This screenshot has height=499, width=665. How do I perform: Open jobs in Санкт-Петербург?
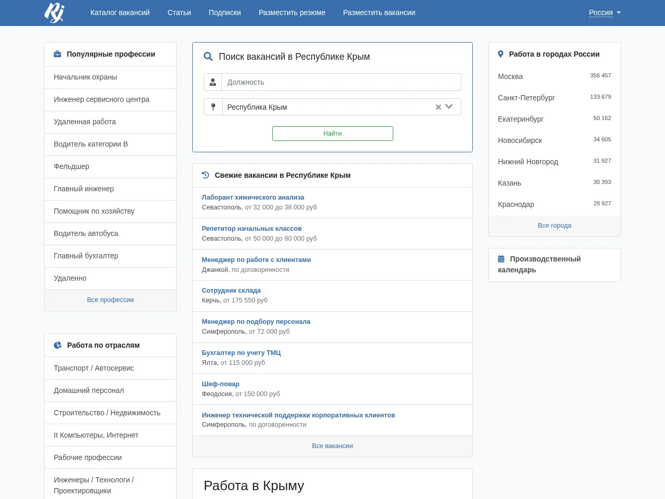[x=526, y=98]
